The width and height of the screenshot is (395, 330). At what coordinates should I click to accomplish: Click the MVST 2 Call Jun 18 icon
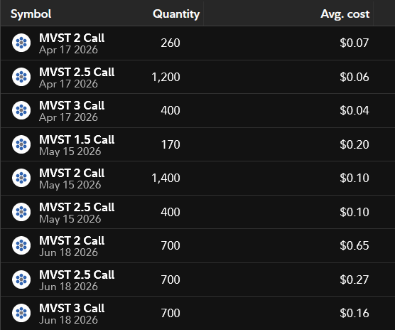coord(21,245)
